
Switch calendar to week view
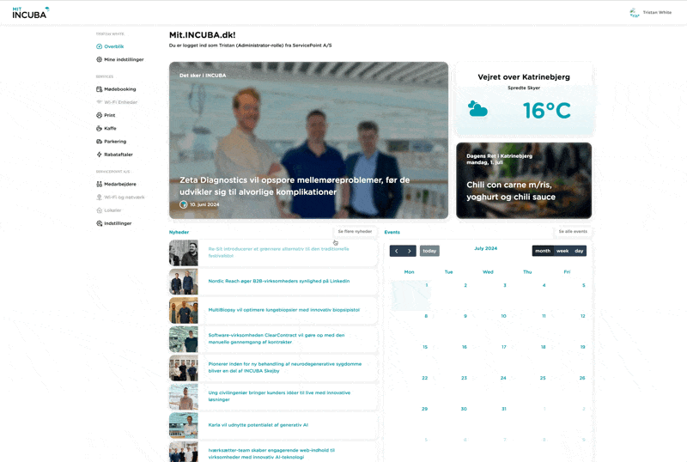coord(562,251)
